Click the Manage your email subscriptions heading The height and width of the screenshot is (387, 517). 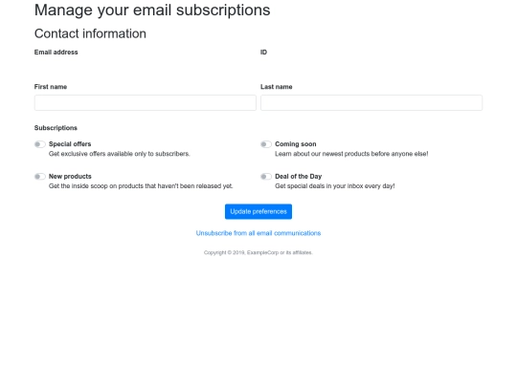point(152,11)
